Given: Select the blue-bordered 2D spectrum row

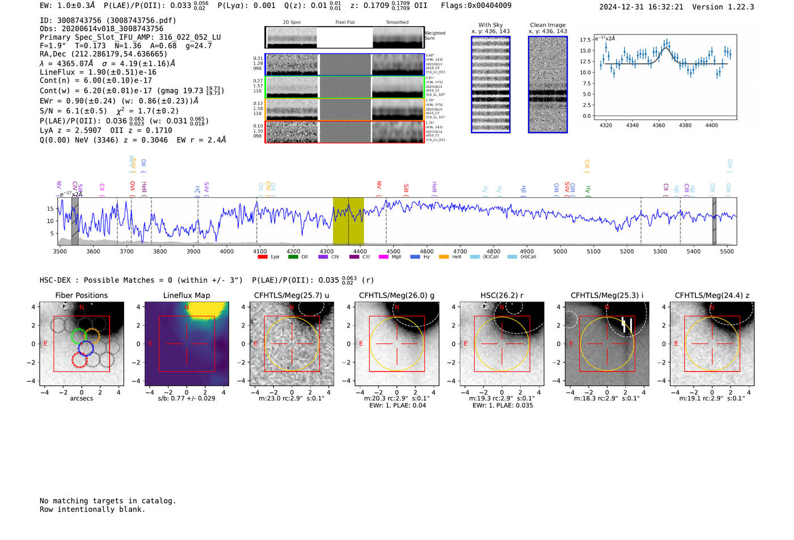Looking at the screenshot, I should [x=344, y=65].
